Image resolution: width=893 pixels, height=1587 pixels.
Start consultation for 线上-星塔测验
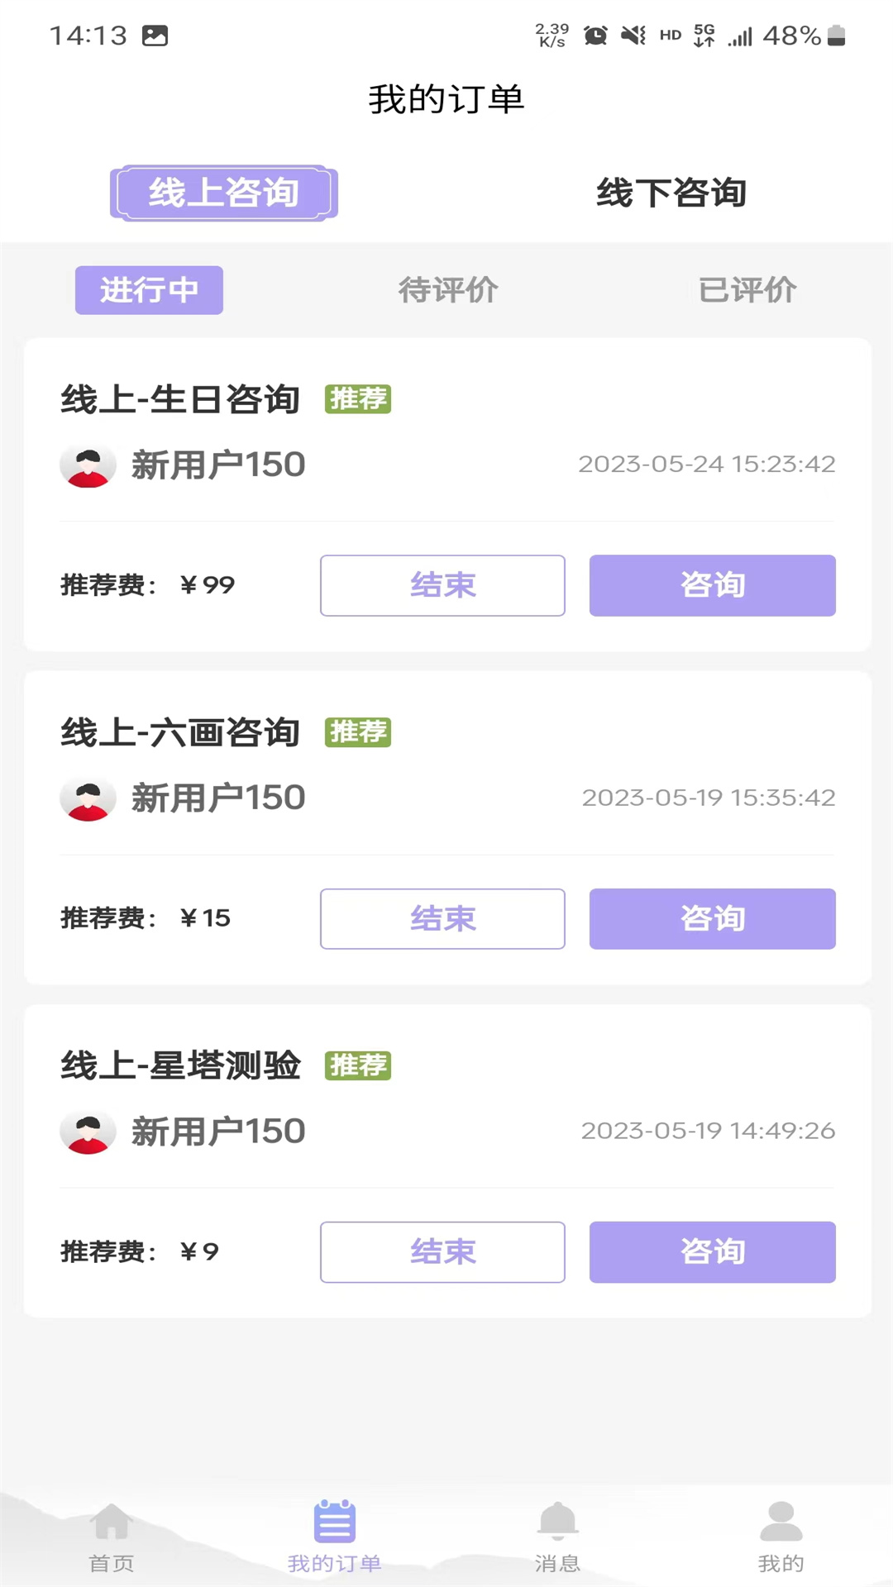(712, 1252)
